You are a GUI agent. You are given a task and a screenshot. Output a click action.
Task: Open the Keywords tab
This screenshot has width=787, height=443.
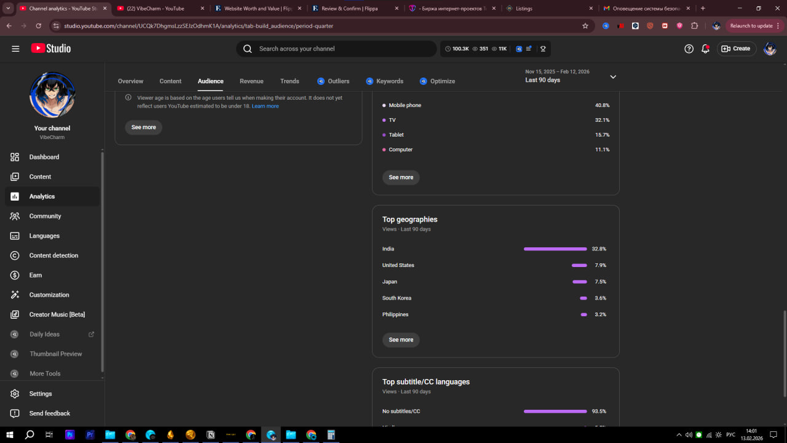tap(385, 81)
